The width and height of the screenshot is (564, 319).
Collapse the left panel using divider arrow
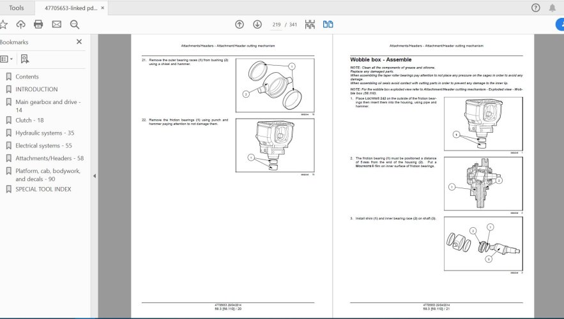(x=95, y=176)
